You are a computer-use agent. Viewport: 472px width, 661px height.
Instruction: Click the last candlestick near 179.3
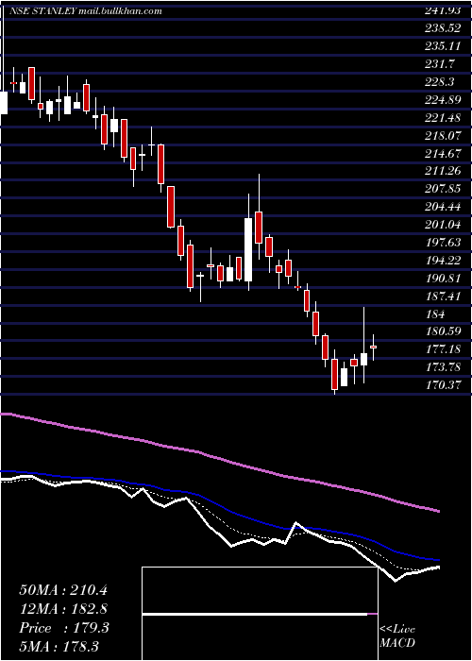[373, 347]
